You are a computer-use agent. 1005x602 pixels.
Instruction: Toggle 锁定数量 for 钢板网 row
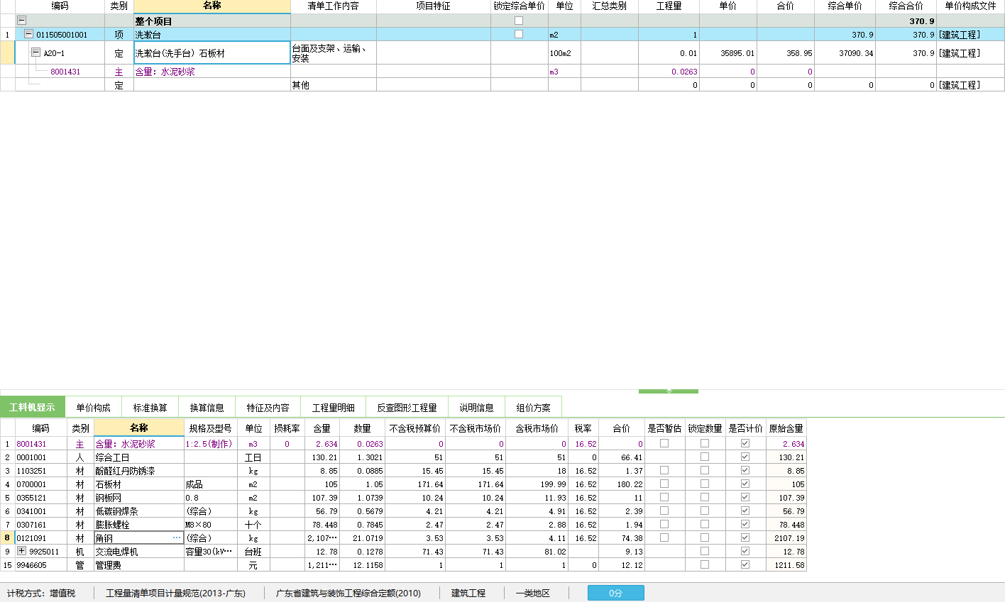pyautogui.click(x=705, y=497)
